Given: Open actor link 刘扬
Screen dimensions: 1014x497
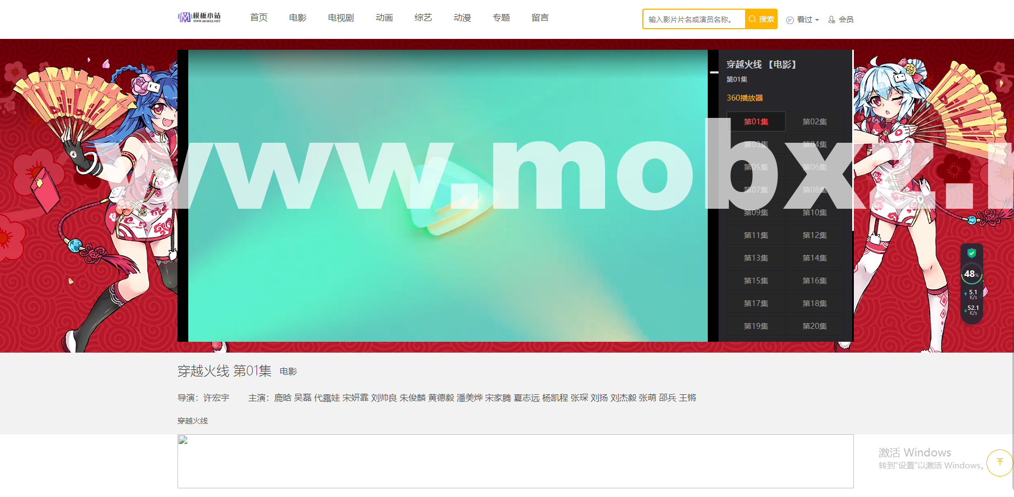Looking at the screenshot, I should pos(599,398).
